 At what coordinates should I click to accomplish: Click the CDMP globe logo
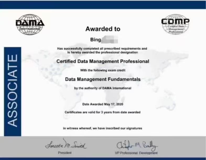[x=175, y=24]
